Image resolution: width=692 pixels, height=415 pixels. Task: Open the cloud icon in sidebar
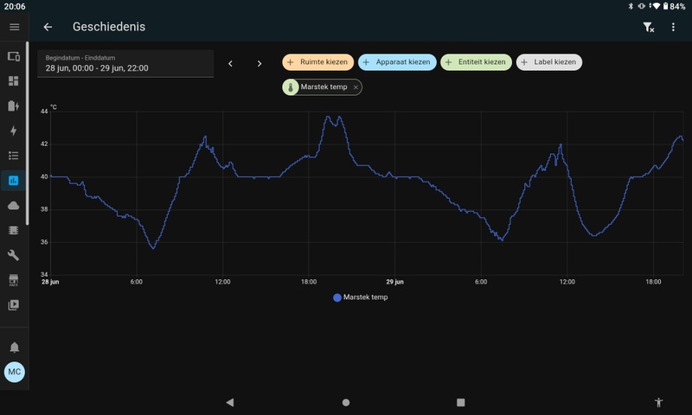(14, 205)
